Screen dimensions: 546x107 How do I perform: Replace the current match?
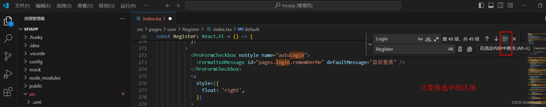tap(460, 49)
